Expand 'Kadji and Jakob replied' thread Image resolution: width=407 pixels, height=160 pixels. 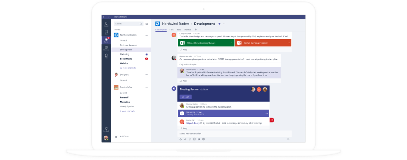(188, 64)
